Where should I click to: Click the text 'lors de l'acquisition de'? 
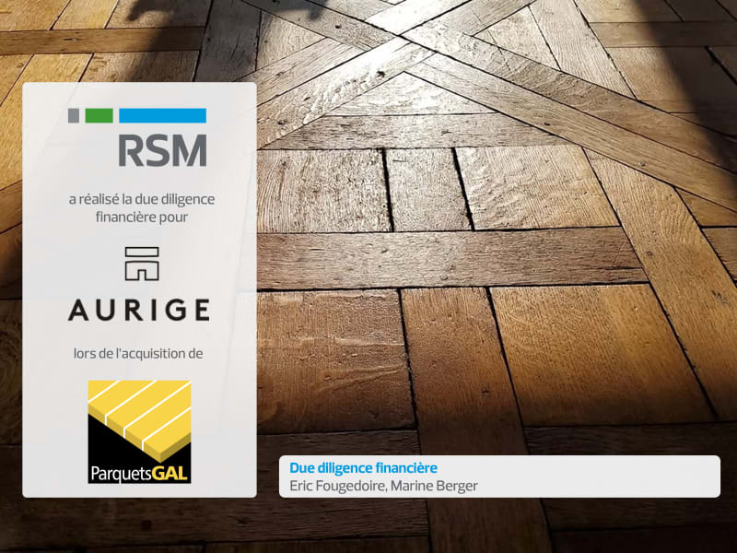coord(138,354)
